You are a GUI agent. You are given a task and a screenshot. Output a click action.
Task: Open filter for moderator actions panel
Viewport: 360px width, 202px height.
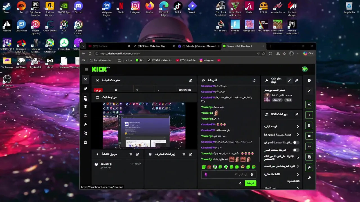pyautogui.click(x=184, y=154)
